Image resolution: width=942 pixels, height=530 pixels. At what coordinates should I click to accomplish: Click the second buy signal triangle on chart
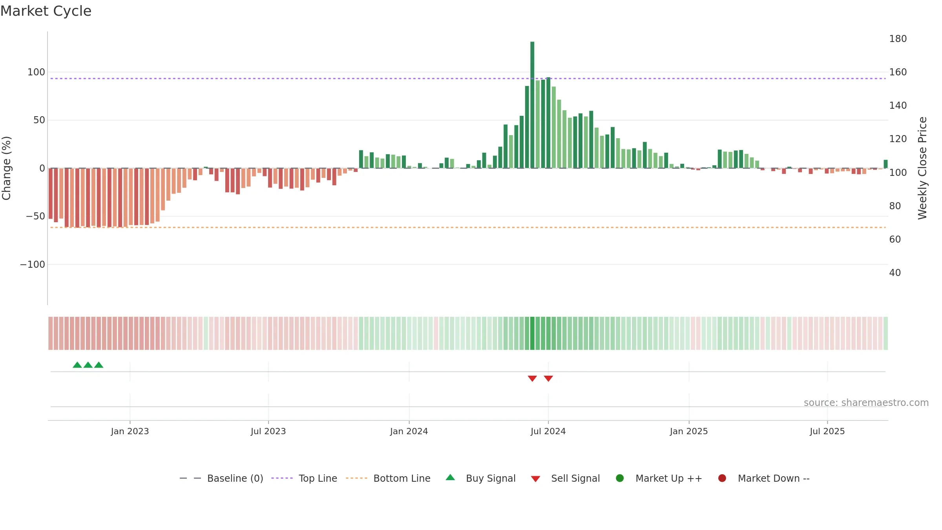click(88, 365)
